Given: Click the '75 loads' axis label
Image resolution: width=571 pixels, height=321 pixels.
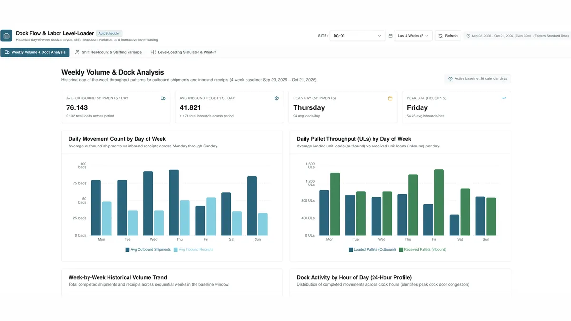Looking at the screenshot, I should pos(79,183).
